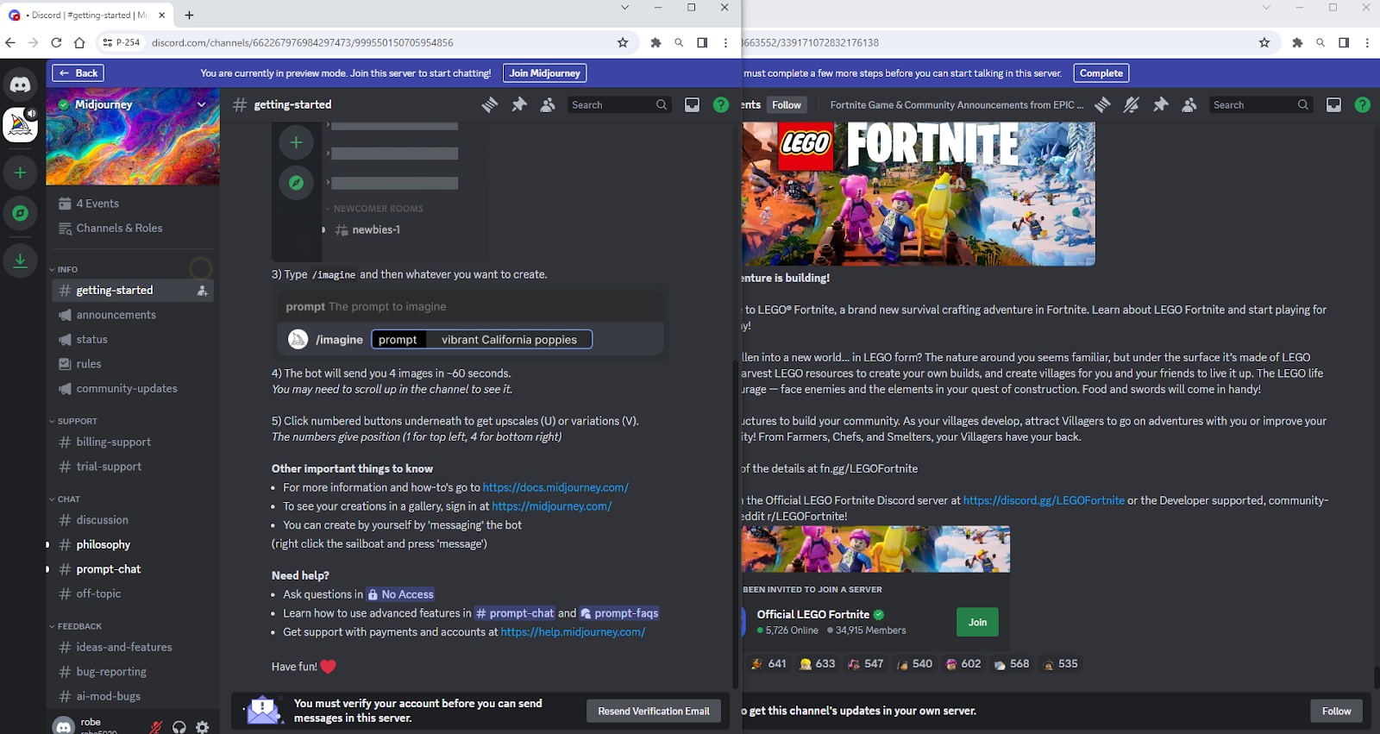Toggle the 641 emoji reaction

[768, 664]
